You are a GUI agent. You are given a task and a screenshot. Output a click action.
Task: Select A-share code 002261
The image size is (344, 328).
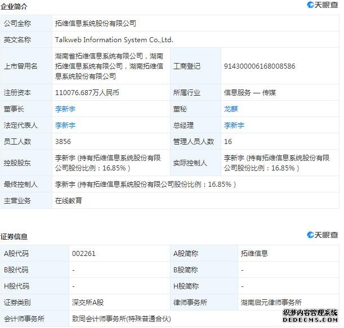click(83, 253)
